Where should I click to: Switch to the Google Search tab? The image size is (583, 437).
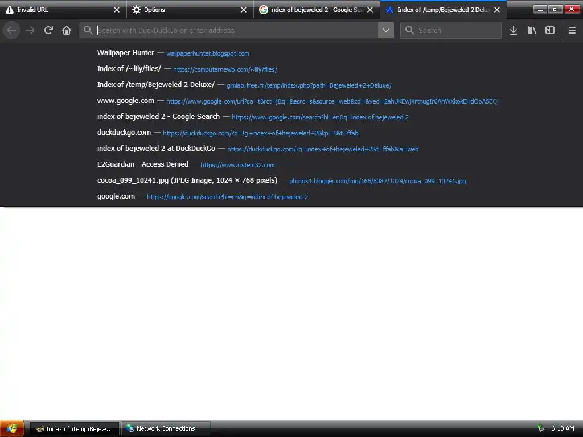pyautogui.click(x=317, y=10)
